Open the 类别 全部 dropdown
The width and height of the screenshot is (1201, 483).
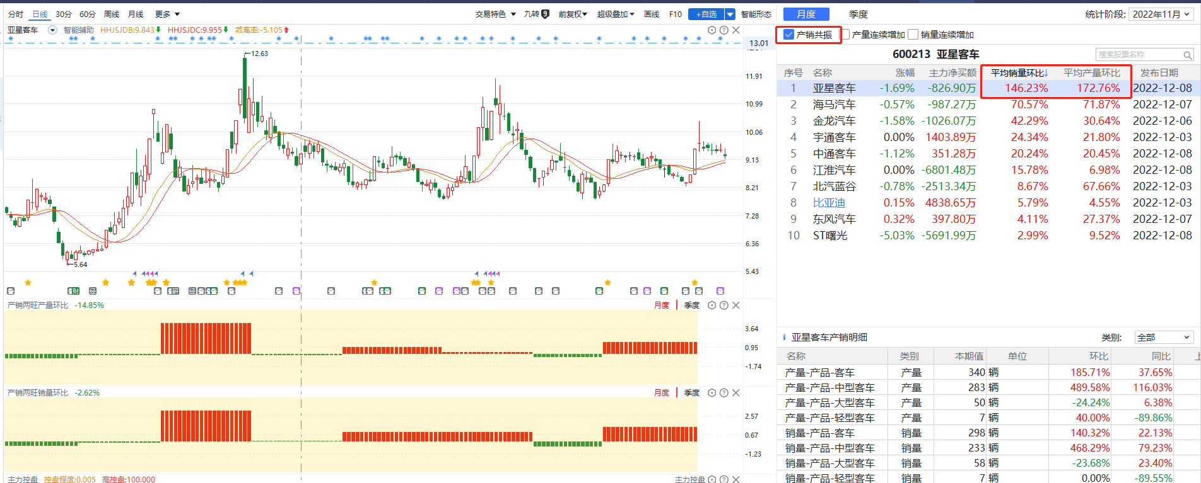click(1164, 338)
